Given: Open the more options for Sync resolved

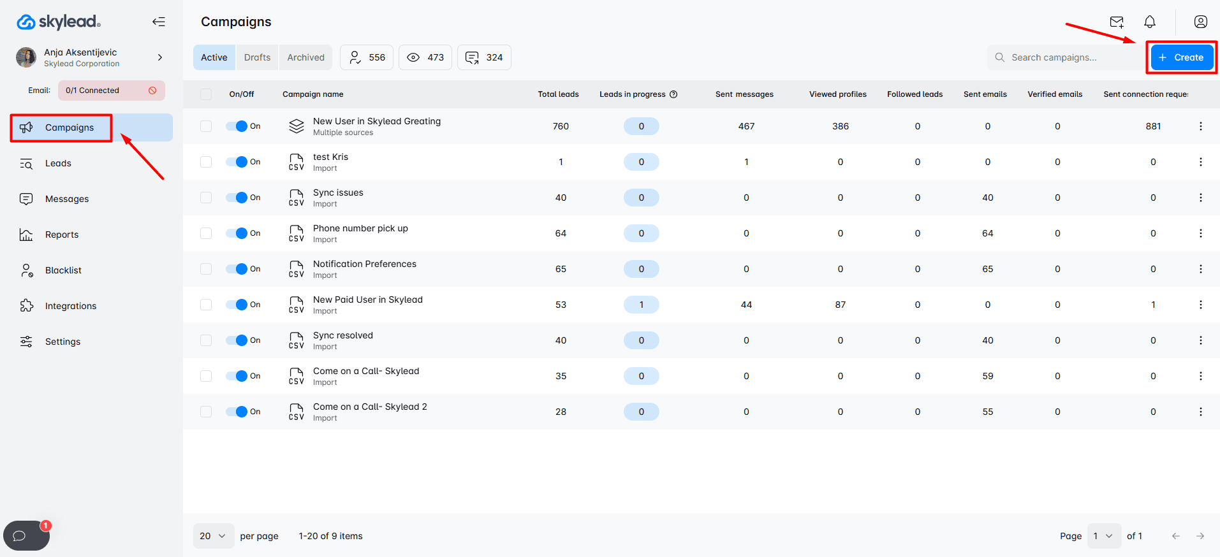Looking at the screenshot, I should coord(1201,340).
